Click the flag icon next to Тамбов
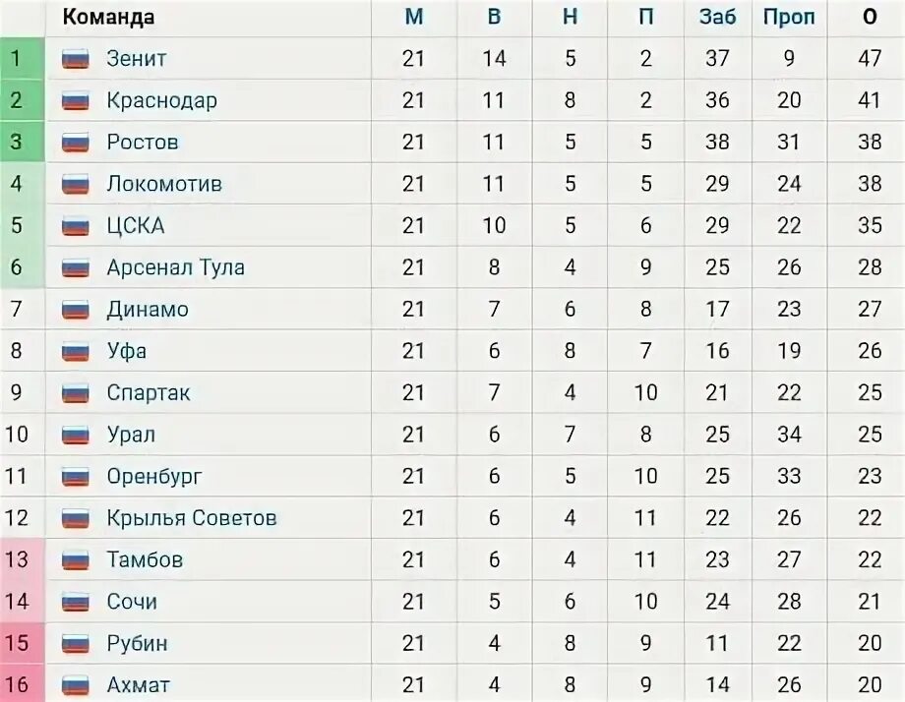905x702 pixels. pos(76,560)
